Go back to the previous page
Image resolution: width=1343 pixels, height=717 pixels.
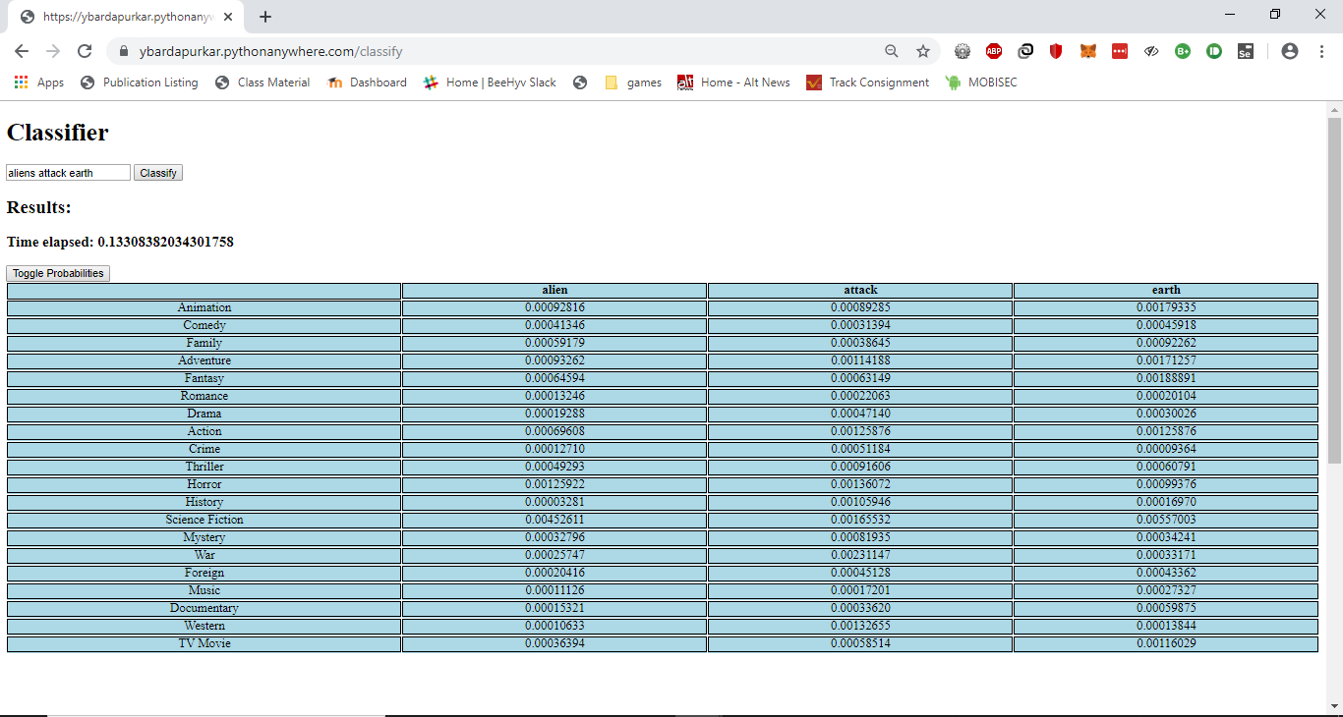click(x=22, y=51)
